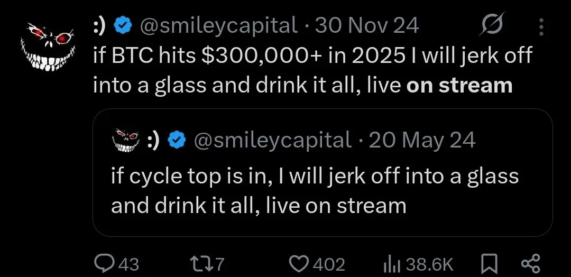Open the three-dot more options menu
571x277 pixels.
point(540,26)
